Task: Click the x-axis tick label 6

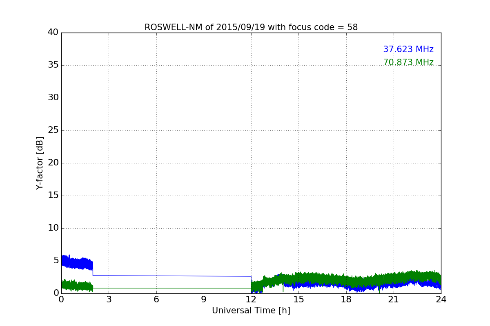Action: click(x=156, y=300)
